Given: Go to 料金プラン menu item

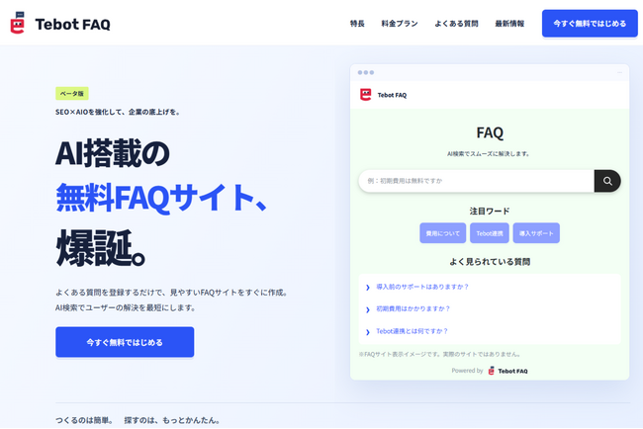Looking at the screenshot, I should pyautogui.click(x=400, y=24).
